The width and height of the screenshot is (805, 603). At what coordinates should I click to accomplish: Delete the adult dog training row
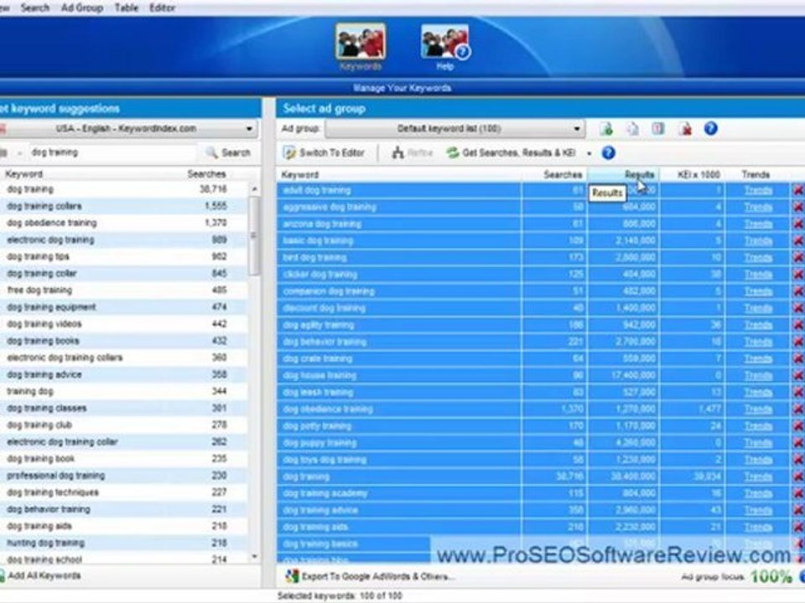[798, 191]
